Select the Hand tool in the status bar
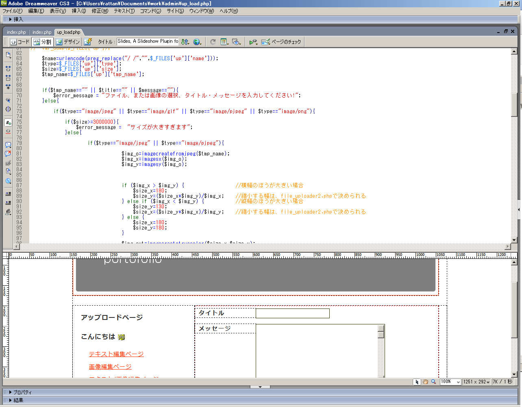 (x=426, y=381)
